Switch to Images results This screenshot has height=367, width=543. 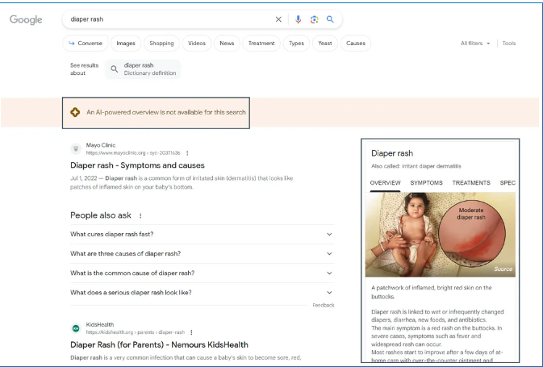coord(126,44)
